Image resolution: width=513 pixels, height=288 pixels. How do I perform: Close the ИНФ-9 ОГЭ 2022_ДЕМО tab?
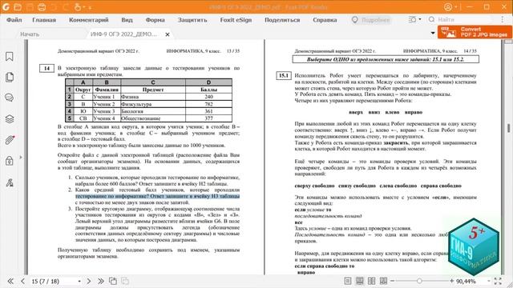click(168, 34)
